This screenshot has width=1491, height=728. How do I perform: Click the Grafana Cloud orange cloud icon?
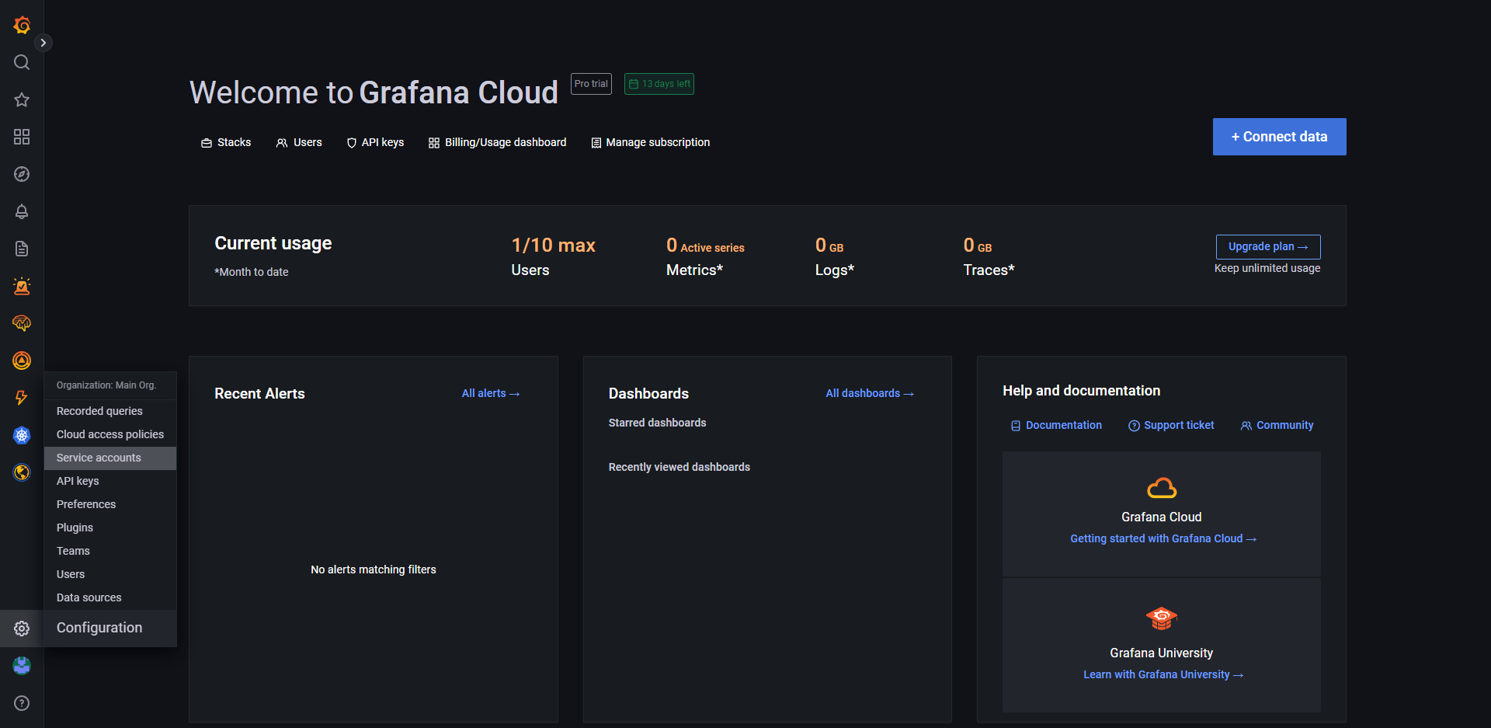click(1162, 488)
